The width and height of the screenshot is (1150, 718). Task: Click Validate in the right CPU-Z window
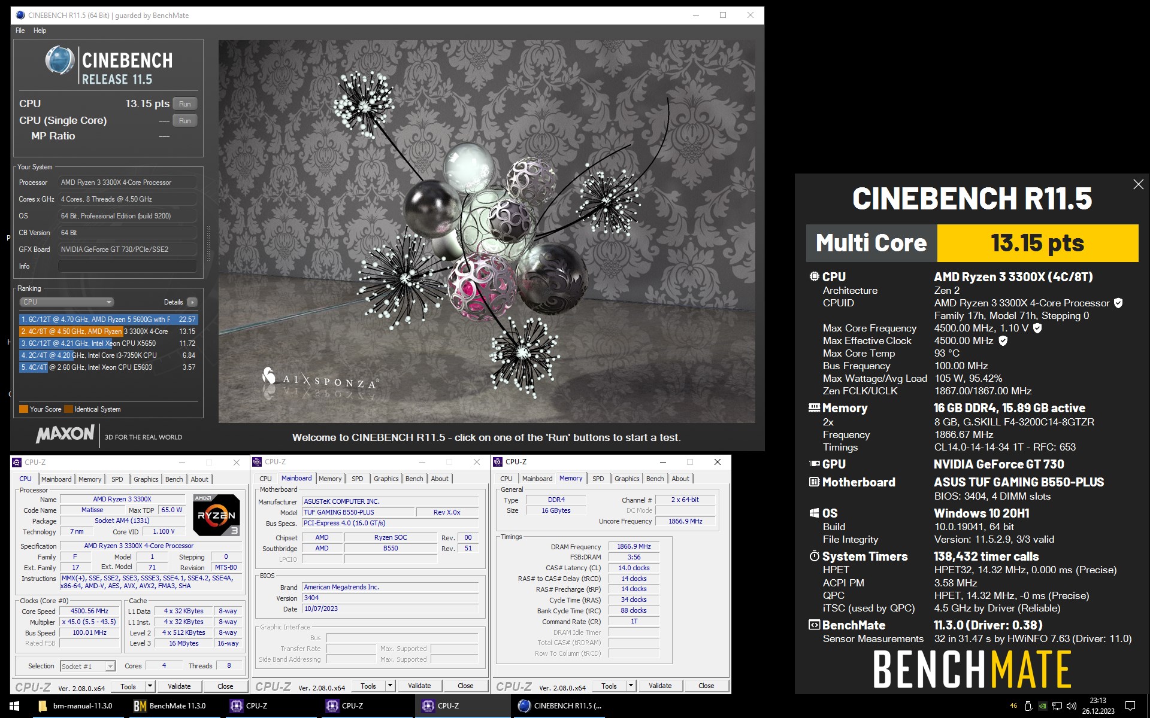[660, 686]
